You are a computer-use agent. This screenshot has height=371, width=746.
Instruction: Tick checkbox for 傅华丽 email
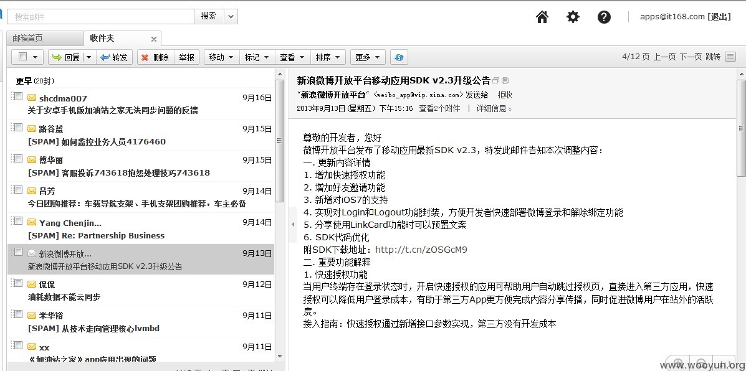[x=18, y=158]
